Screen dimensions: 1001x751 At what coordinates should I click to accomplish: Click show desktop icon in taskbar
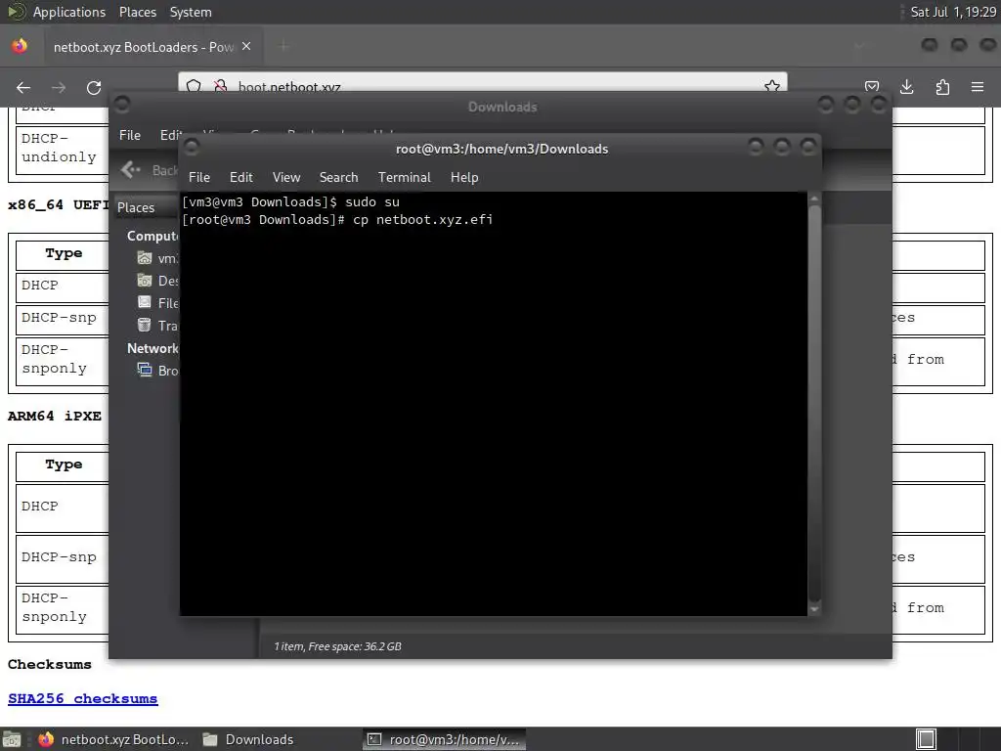click(12, 739)
